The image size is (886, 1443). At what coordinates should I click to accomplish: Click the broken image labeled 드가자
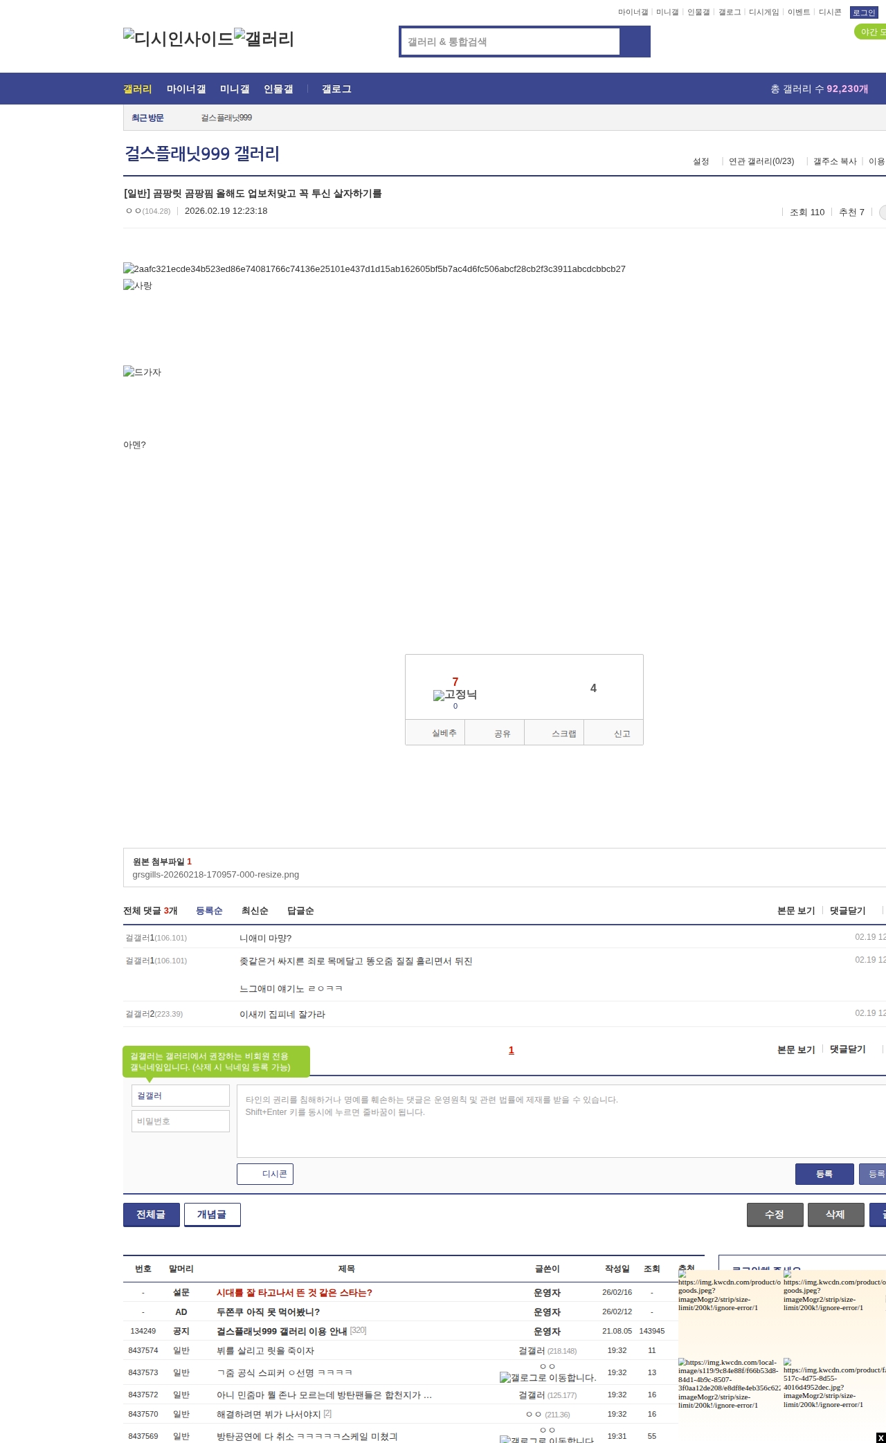[143, 372]
